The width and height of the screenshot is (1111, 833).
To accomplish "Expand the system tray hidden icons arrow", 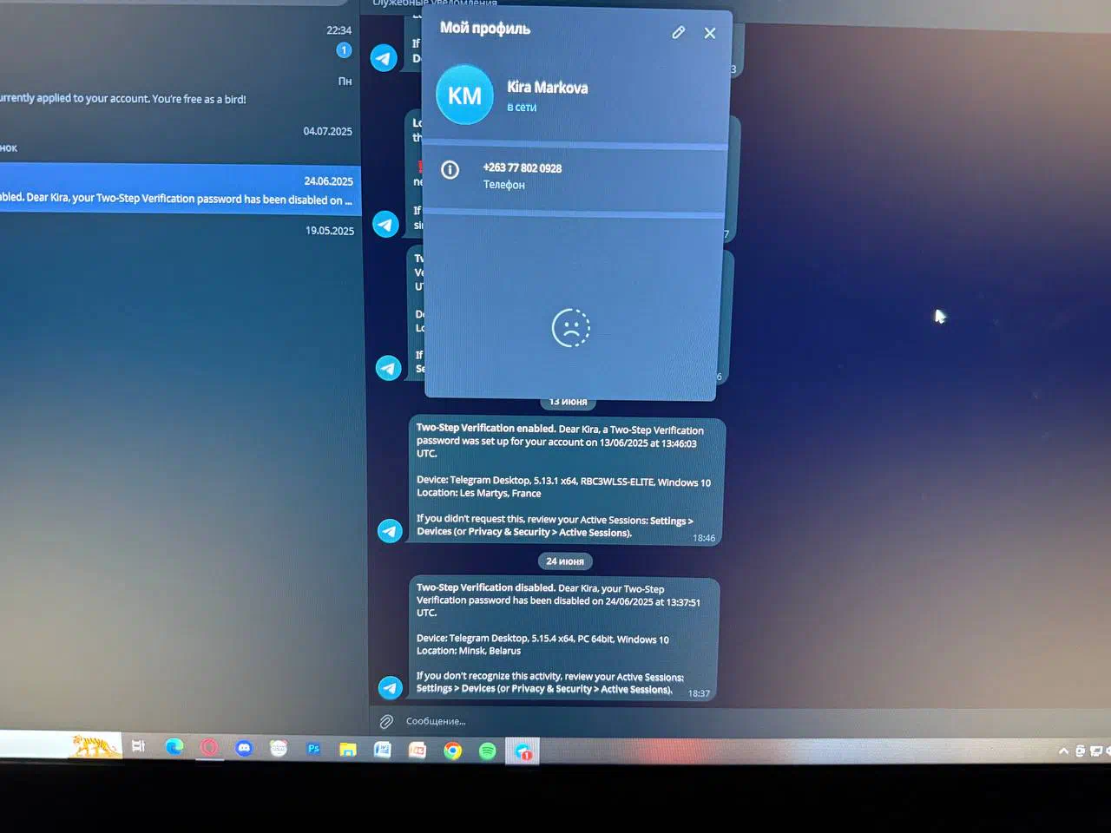I will (1063, 751).
